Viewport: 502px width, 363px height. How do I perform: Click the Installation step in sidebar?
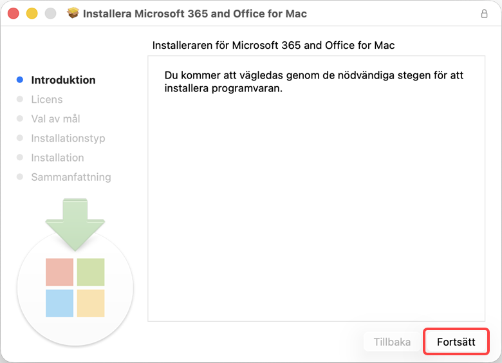[x=57, y=157]
